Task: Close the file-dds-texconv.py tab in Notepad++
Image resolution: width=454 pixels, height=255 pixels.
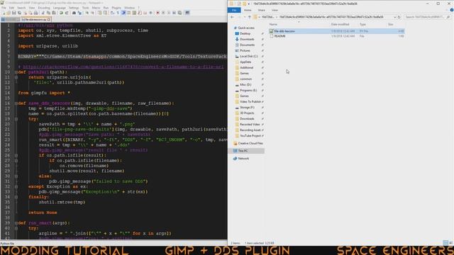Action: 49,20
